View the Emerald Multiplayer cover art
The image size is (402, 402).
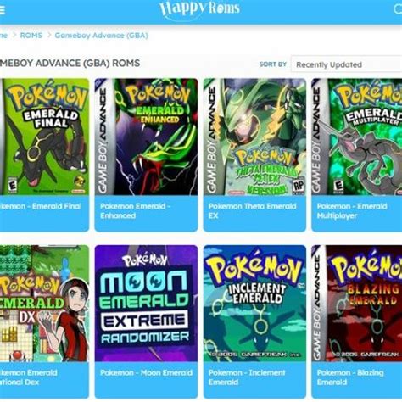(x=357, y=137)
